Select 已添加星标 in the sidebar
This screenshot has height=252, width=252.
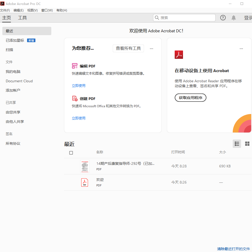pyautogui.click(x=15, y=40)
